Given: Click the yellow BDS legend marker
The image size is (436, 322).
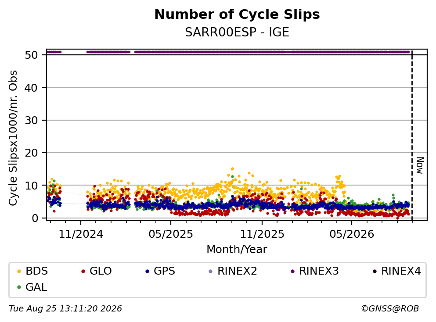Looking at the screenshot, I should tap(19, 271).
